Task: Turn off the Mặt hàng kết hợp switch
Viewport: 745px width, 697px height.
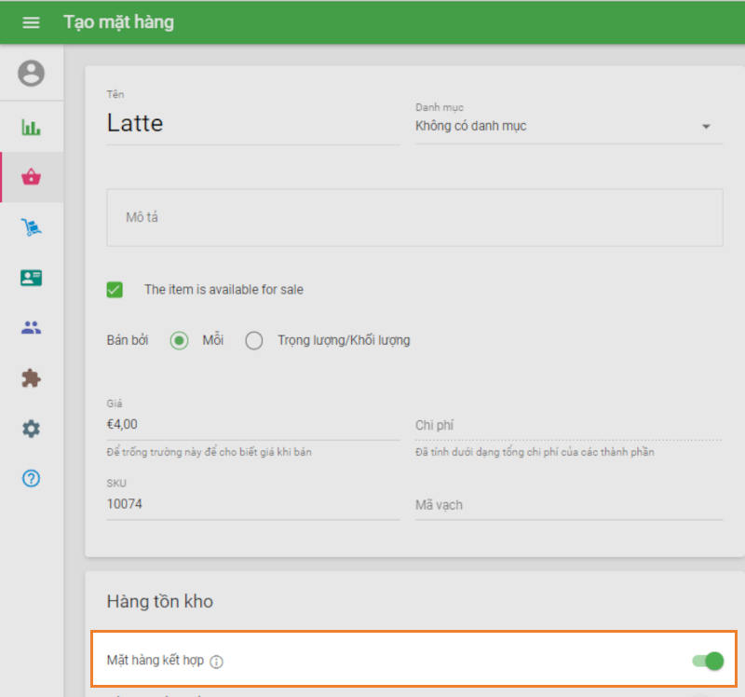Action: pyautogui.click(x=708, y=662)
